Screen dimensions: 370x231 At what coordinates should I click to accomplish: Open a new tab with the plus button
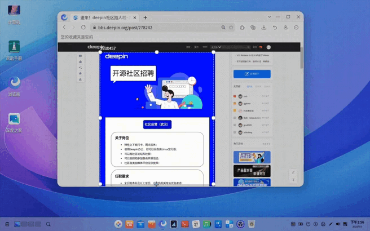146,17
